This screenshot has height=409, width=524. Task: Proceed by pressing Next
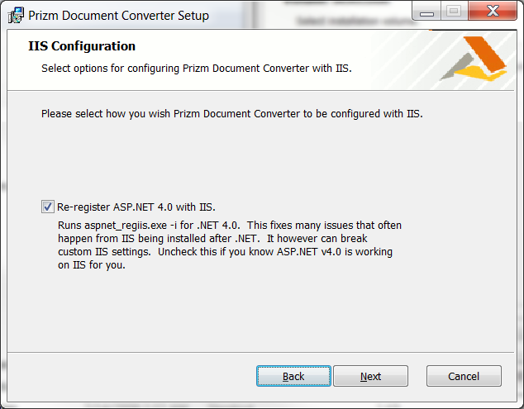click(370, 376)
